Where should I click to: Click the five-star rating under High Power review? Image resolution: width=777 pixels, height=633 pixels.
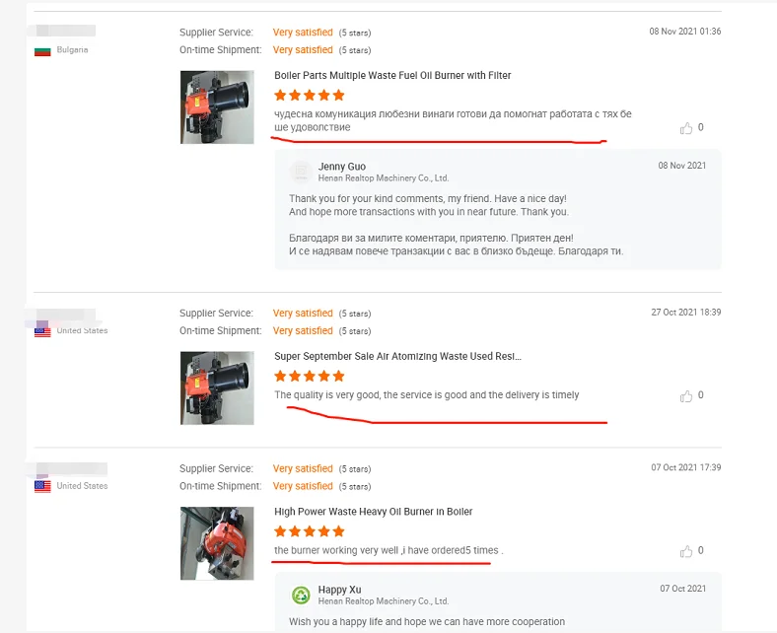(310, 531)
